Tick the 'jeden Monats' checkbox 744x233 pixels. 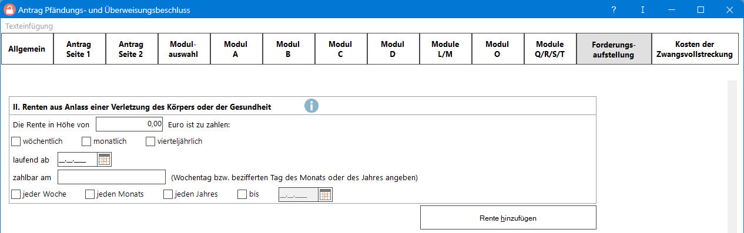click(90, 194)
